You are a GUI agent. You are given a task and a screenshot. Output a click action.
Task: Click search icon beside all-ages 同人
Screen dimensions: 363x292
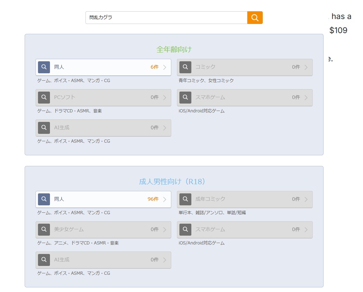(44, 67)
